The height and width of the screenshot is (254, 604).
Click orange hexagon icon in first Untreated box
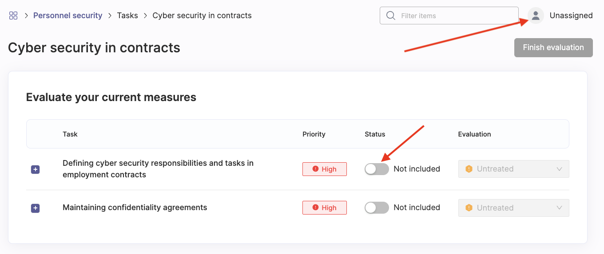[469, 169]
